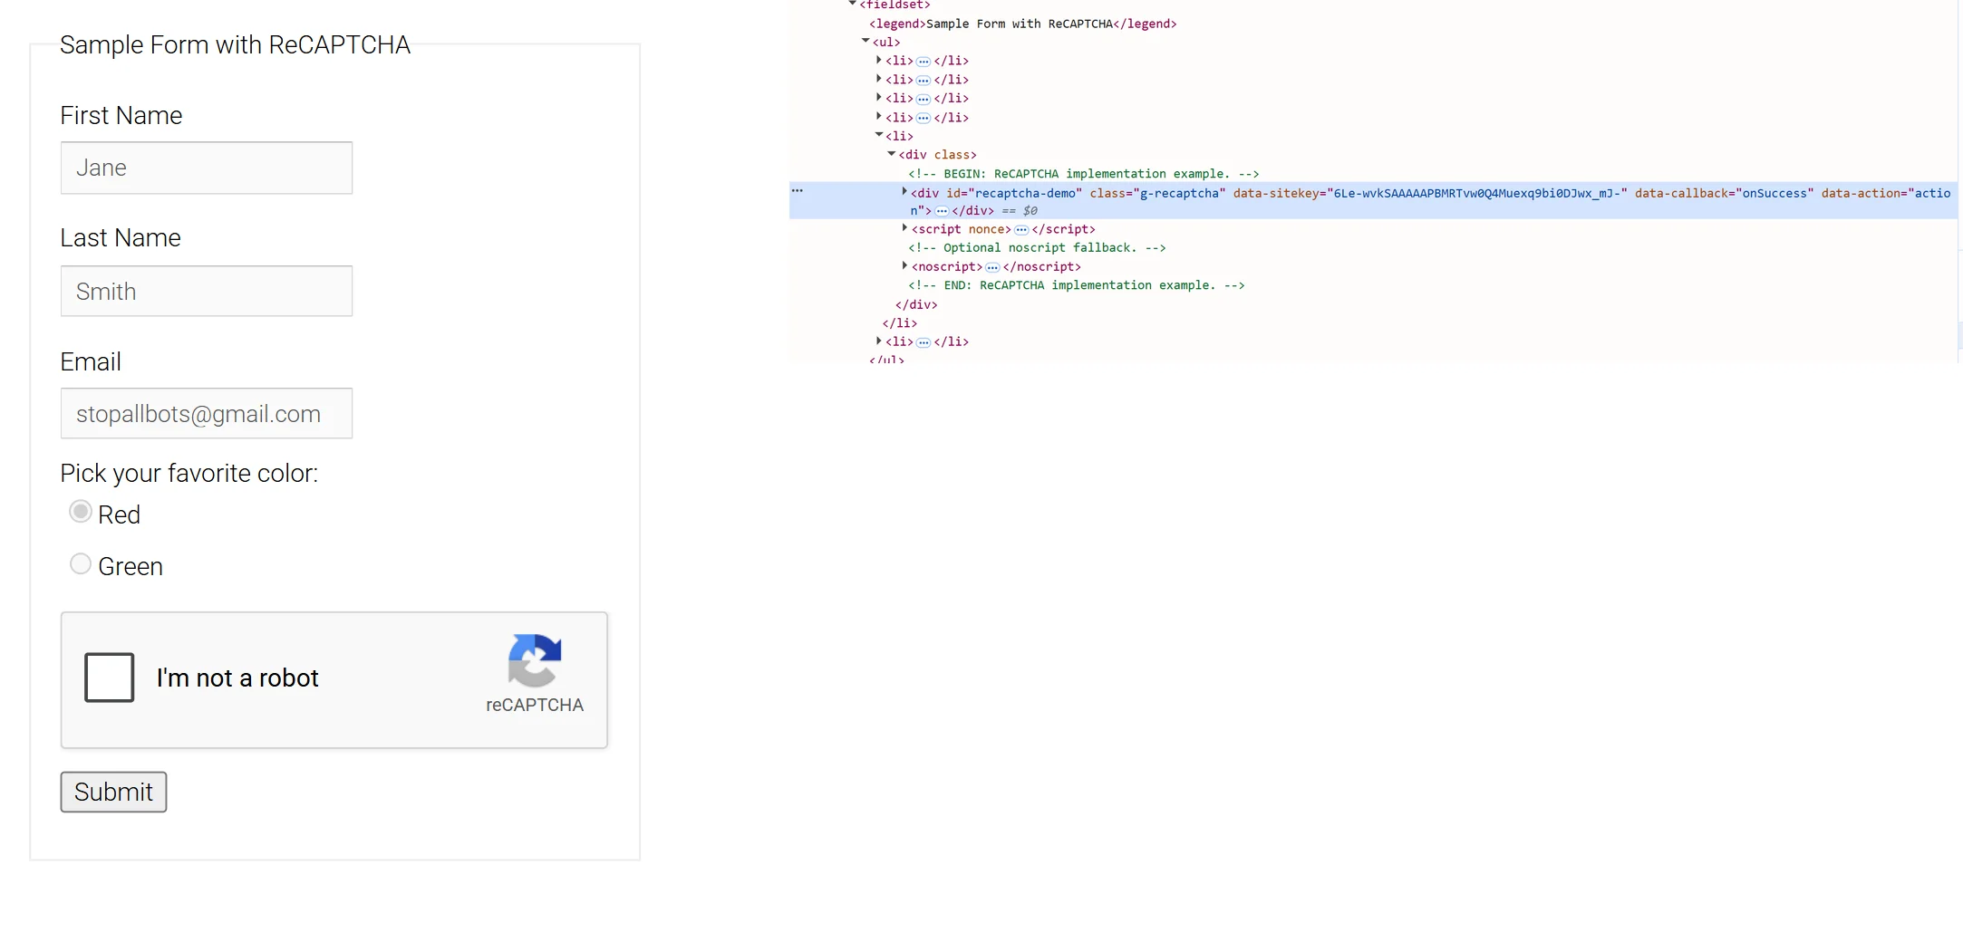The image size is (1963, 942).
Task: Click the I'm not a robot label
Action: click(237, 678)
